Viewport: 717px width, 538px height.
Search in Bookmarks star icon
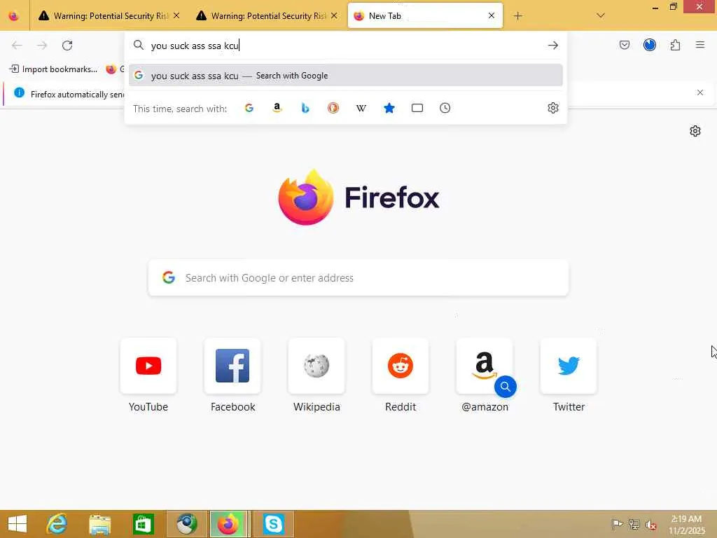coord(389,108)
